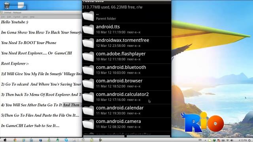Click the 'Root Explorer :-' line in Notepad
Image resolution: width=253 pixels, height=142 pixels.
15,64
